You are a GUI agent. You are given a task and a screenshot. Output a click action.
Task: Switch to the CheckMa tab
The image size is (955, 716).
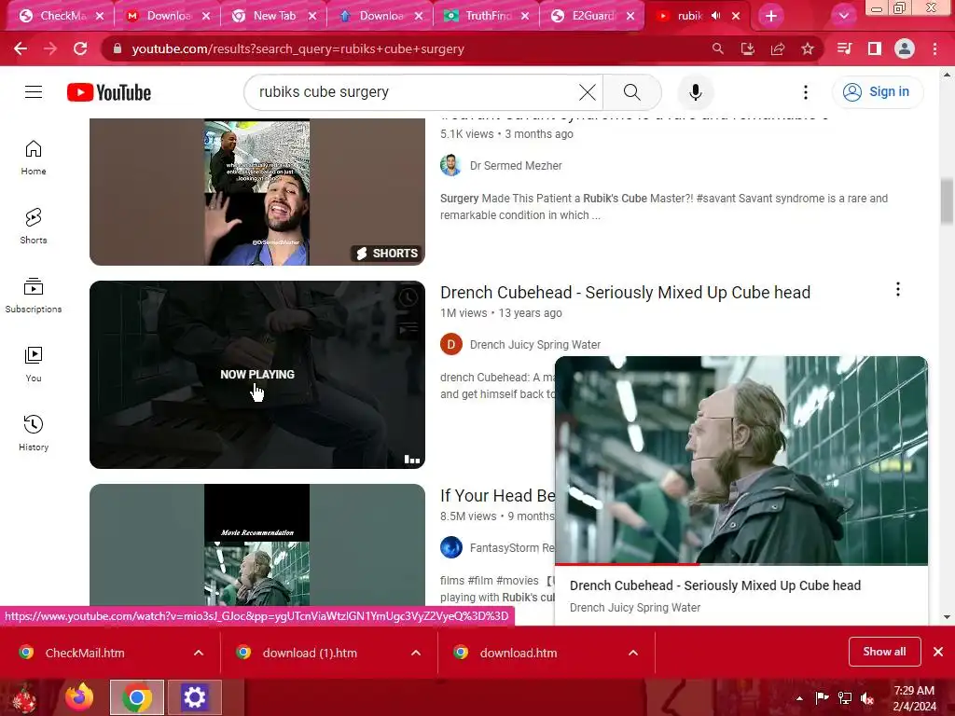[55, 16]
